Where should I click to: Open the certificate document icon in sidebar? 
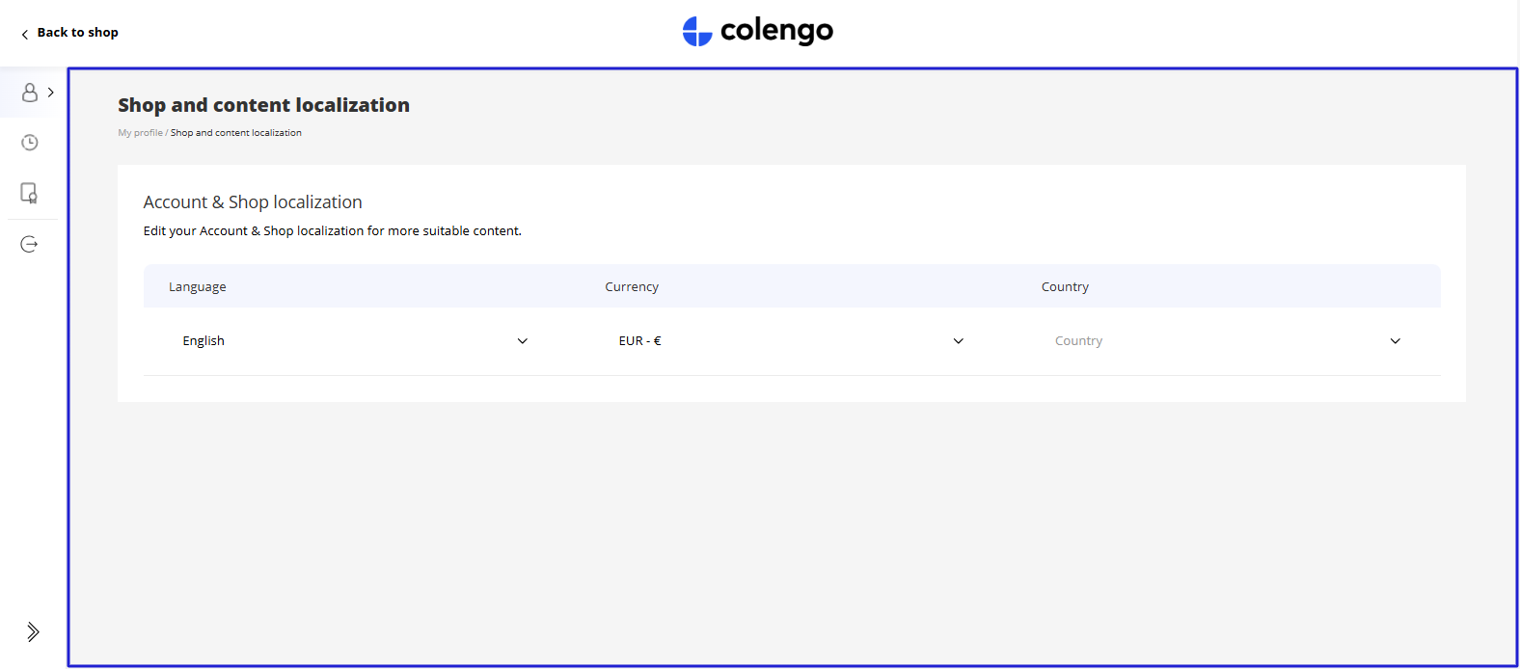[x=30, y=193]
